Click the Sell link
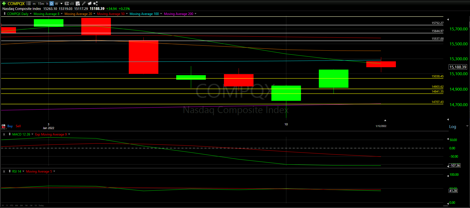Image resolution: width=470 pixels, height=208 pixels. 18,126
